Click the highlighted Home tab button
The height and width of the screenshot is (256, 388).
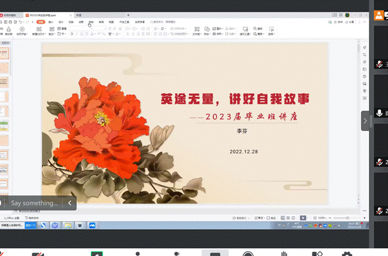(40, 21)
